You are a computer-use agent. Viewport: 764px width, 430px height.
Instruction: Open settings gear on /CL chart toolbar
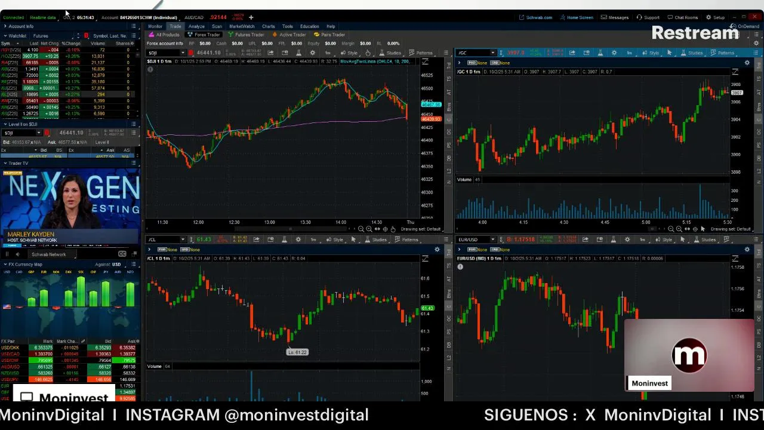(x=298, y=239)
